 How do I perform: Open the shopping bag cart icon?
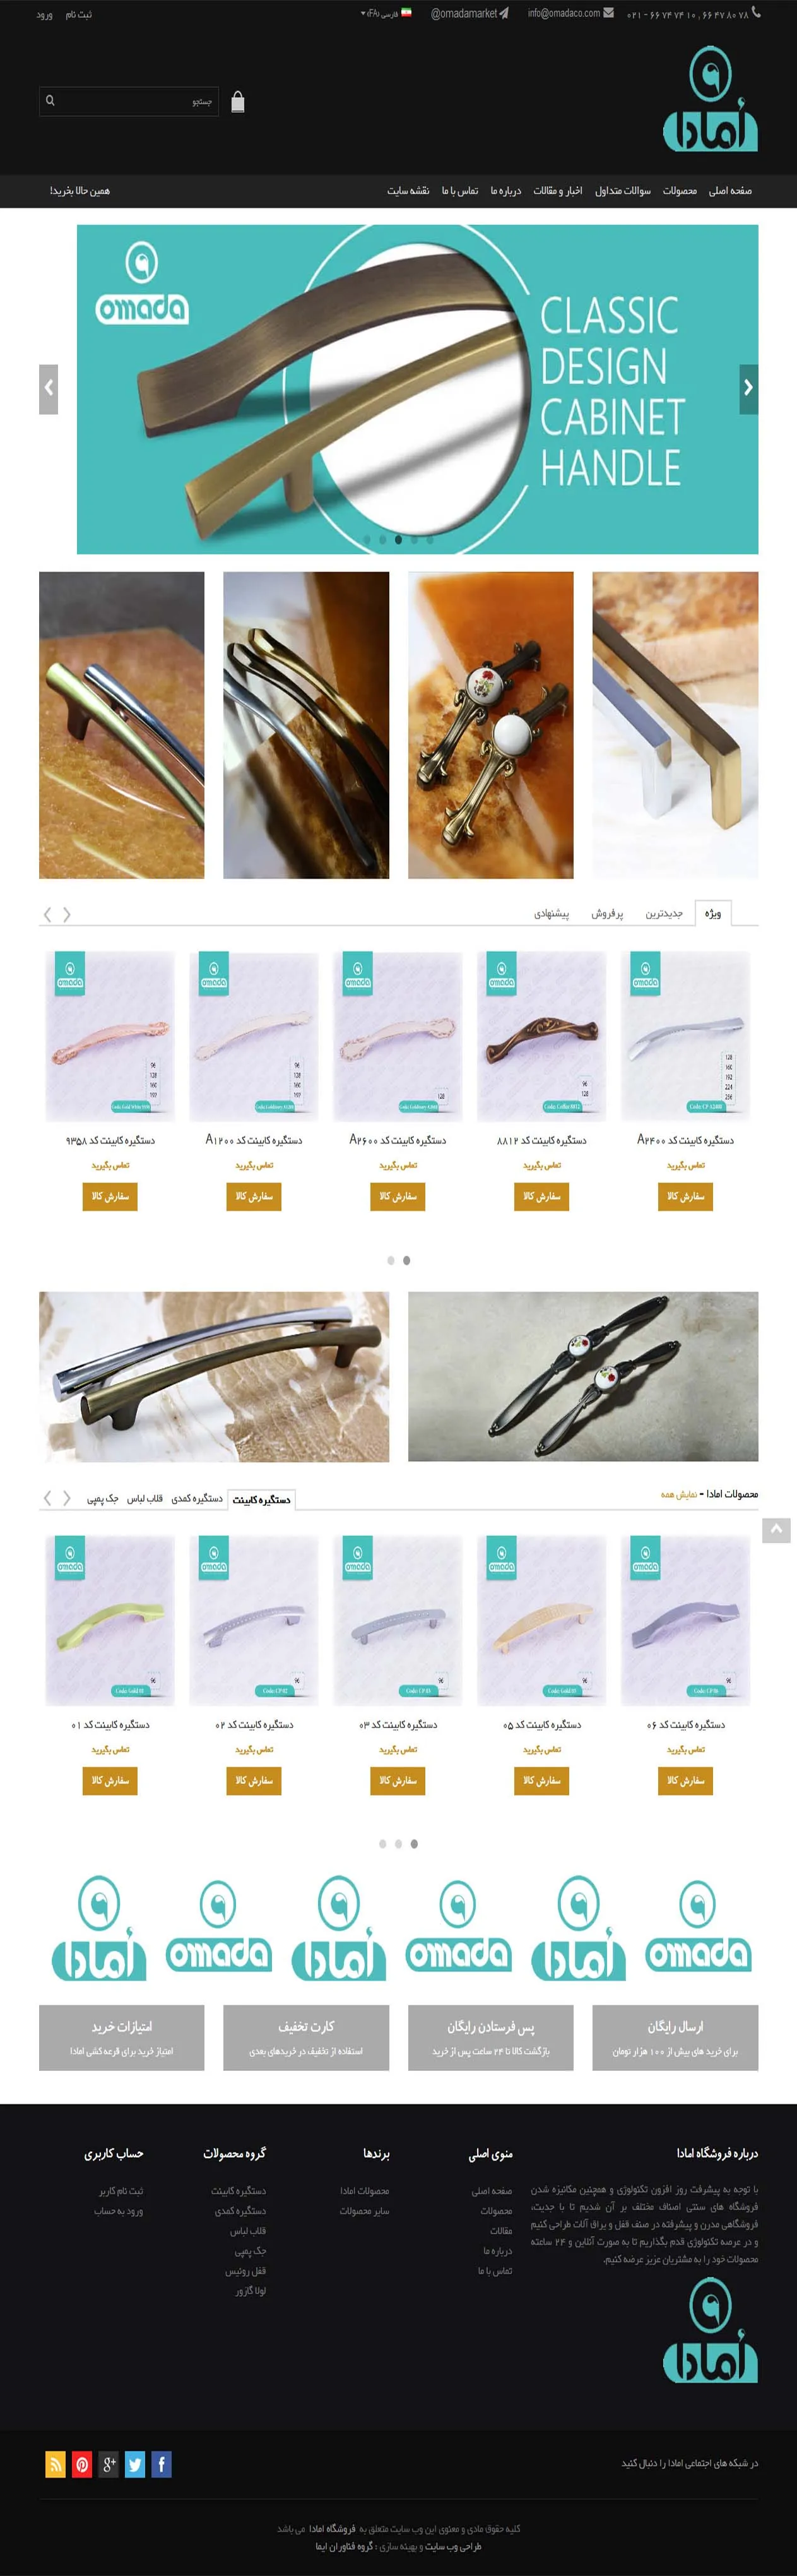click(x=238, y=101)
